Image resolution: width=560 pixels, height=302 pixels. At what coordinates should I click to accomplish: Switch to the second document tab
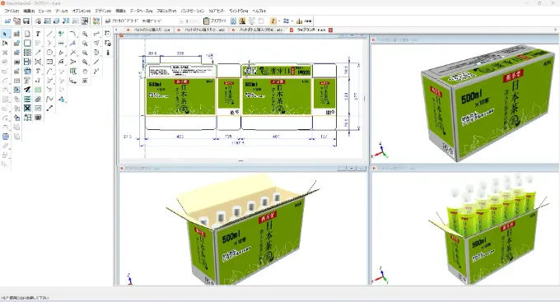202,30
